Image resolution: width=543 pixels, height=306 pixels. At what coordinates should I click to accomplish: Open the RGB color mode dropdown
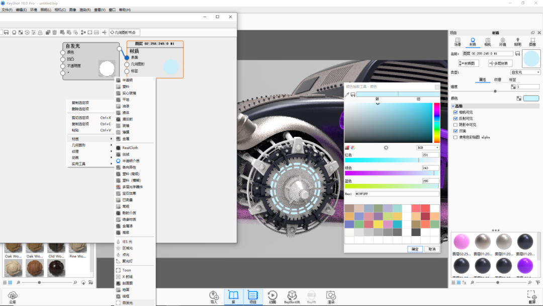(x=428, y=147)
